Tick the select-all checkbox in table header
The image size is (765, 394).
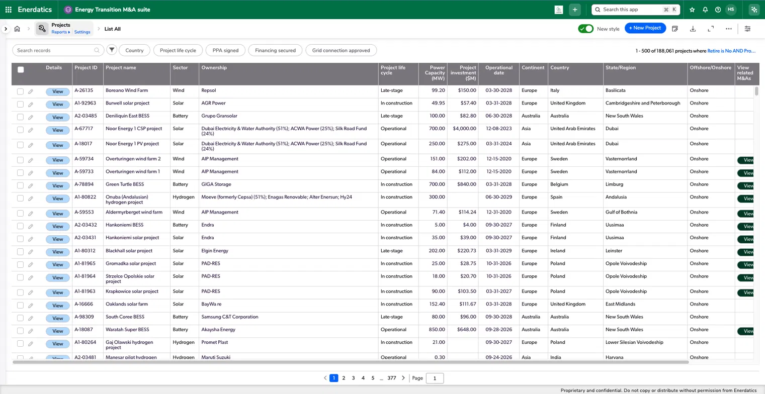[x=21, y=70]
